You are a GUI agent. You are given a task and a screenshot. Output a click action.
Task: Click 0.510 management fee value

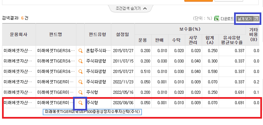145,72
